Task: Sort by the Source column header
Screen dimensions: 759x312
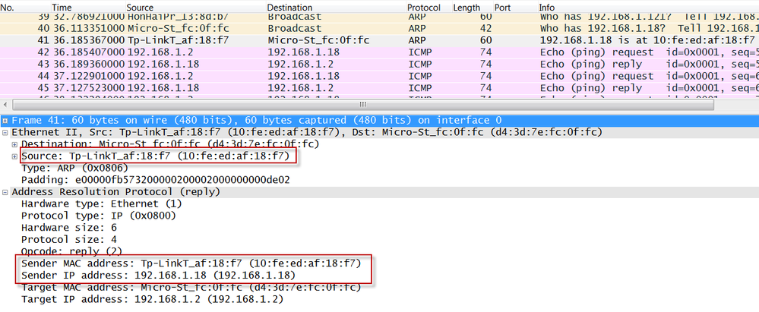Action: [140, 8]
